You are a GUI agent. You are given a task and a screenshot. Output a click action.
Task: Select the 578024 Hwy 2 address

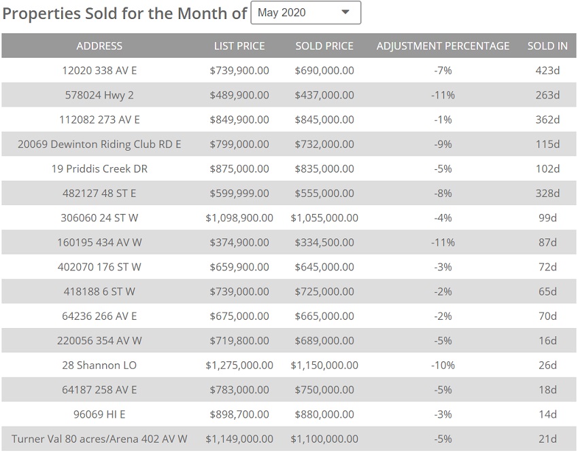(x=99, y=95)
